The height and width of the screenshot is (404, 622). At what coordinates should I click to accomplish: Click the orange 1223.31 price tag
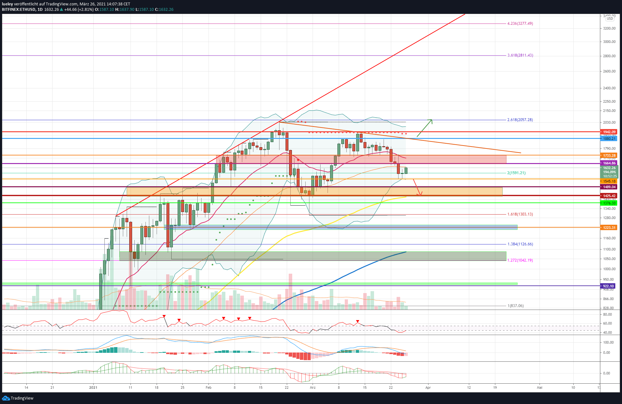coord(609,228)
